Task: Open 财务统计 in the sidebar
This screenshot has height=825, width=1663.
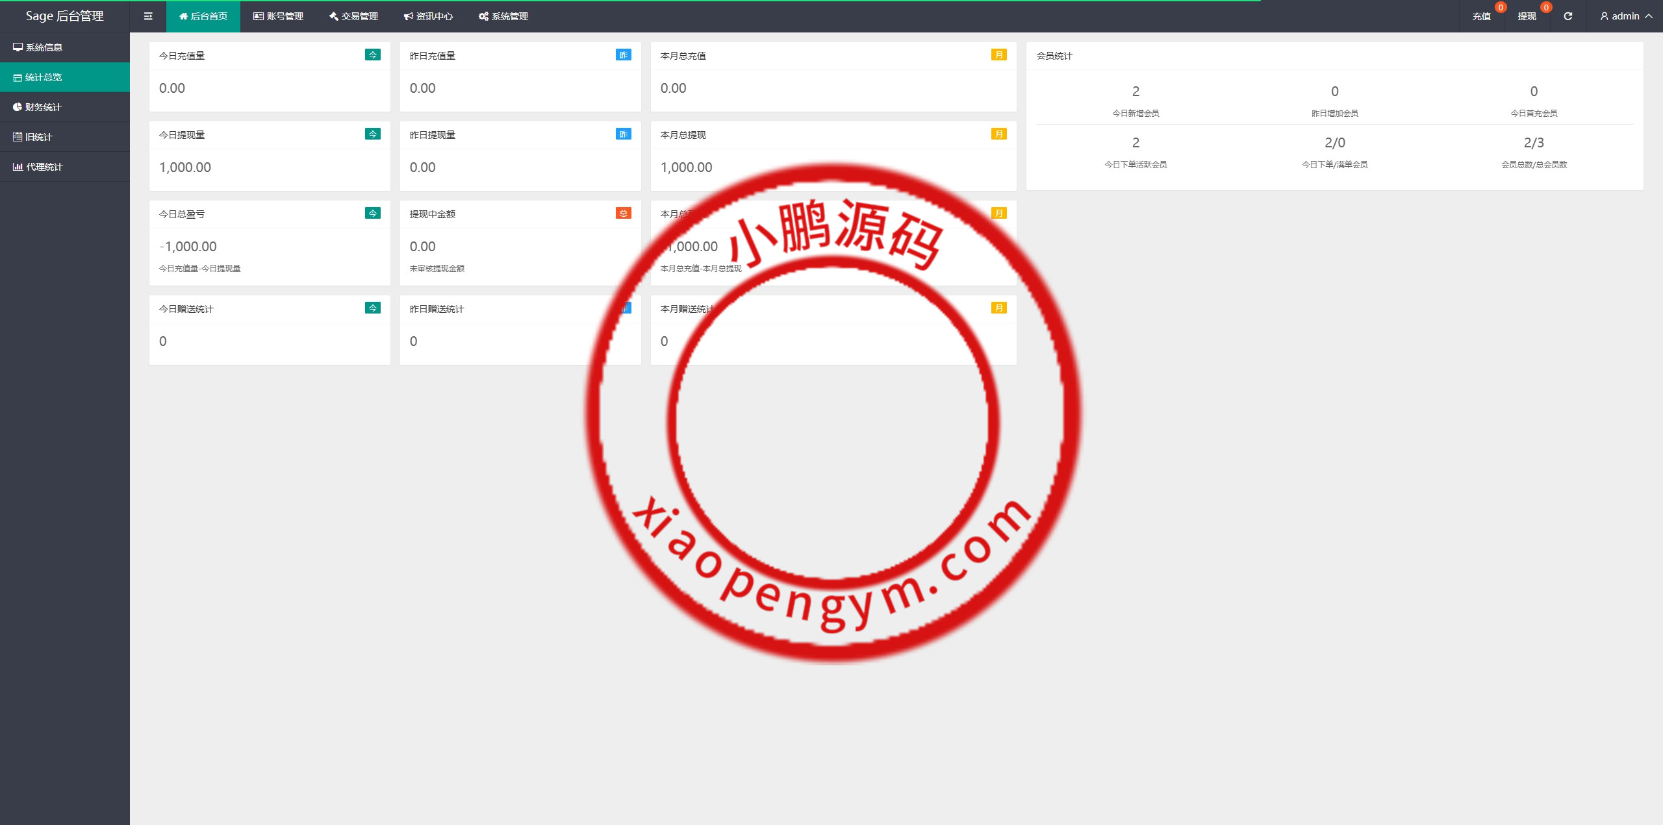Action: coord(43,107)
